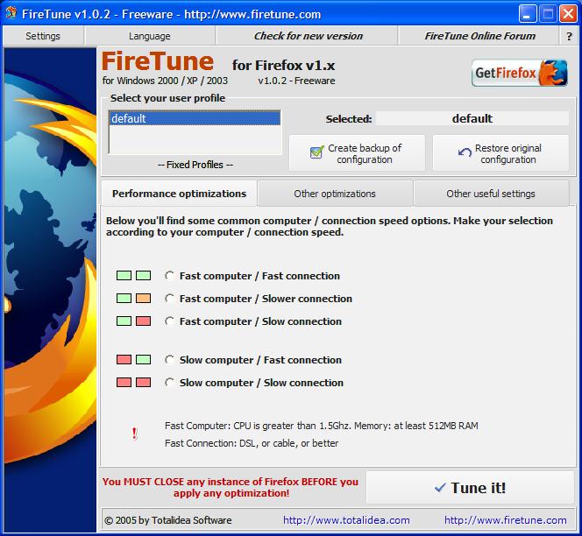The height and width of the screenshot is (536, 582).
Task: Click Restore original configuration button
Action: [x=500, y=153]
